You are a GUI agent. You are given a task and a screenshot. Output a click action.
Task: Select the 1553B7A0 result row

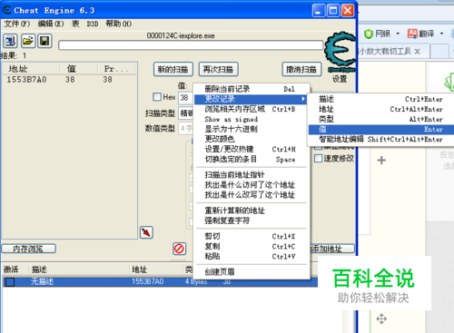(x=69, y=80)
